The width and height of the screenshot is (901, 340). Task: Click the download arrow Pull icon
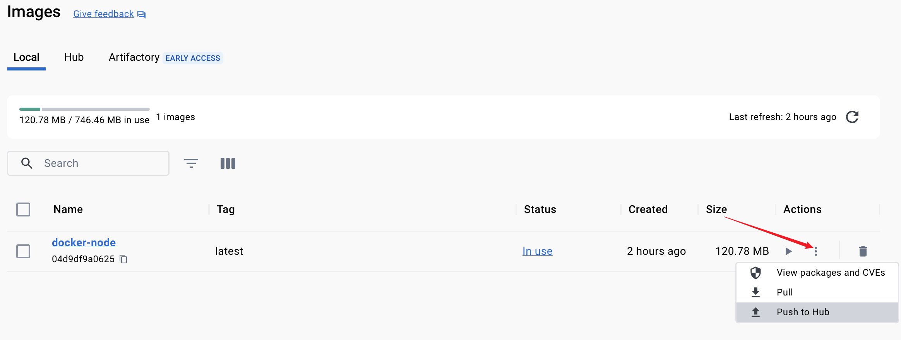pyautogui.click(x=755, y=292)
